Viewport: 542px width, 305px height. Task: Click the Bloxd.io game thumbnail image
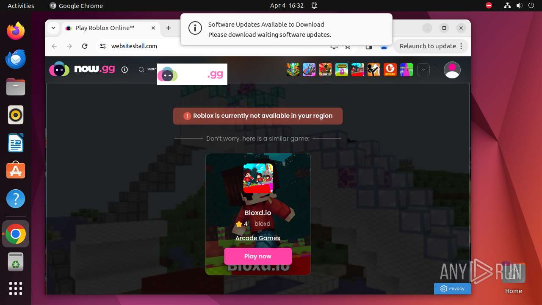pos(258,178)
